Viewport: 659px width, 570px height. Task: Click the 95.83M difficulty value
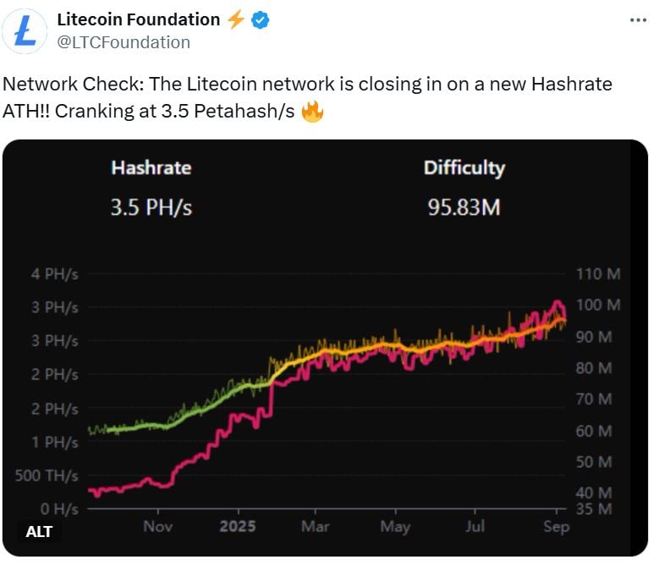point(464,206)
